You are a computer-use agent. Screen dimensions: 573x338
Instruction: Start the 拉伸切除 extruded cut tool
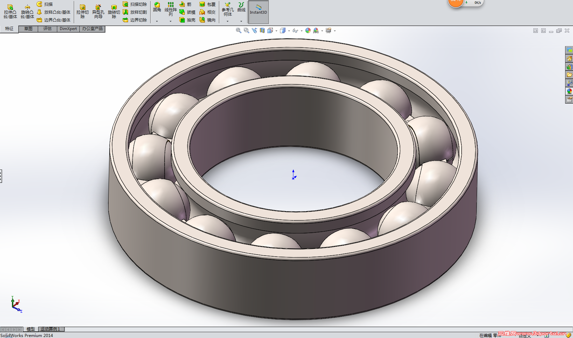83,12
